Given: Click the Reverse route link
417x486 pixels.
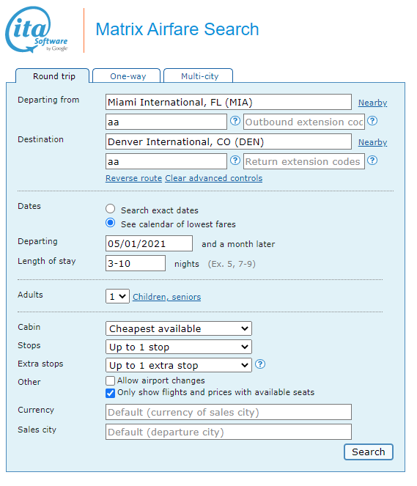Looking at the screenshot, I should (133, 178).
